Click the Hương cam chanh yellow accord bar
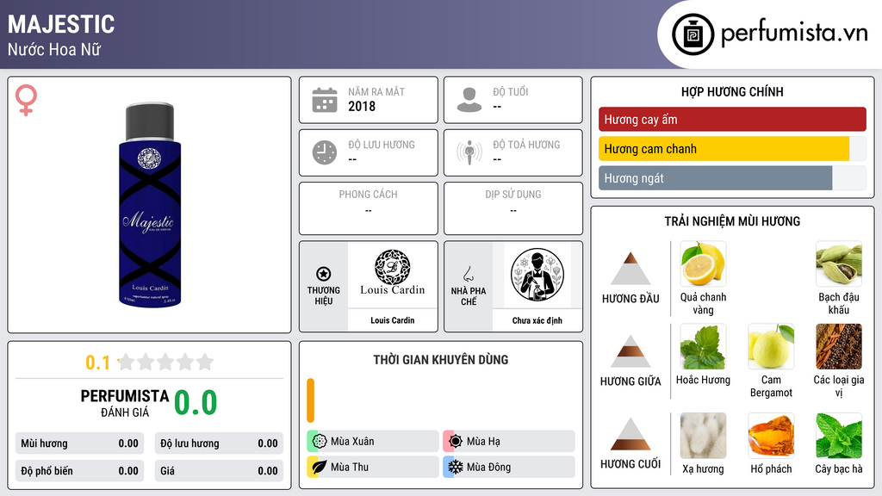Image resolution: width=882 pixels, height=496 pixels. point(724,149)
